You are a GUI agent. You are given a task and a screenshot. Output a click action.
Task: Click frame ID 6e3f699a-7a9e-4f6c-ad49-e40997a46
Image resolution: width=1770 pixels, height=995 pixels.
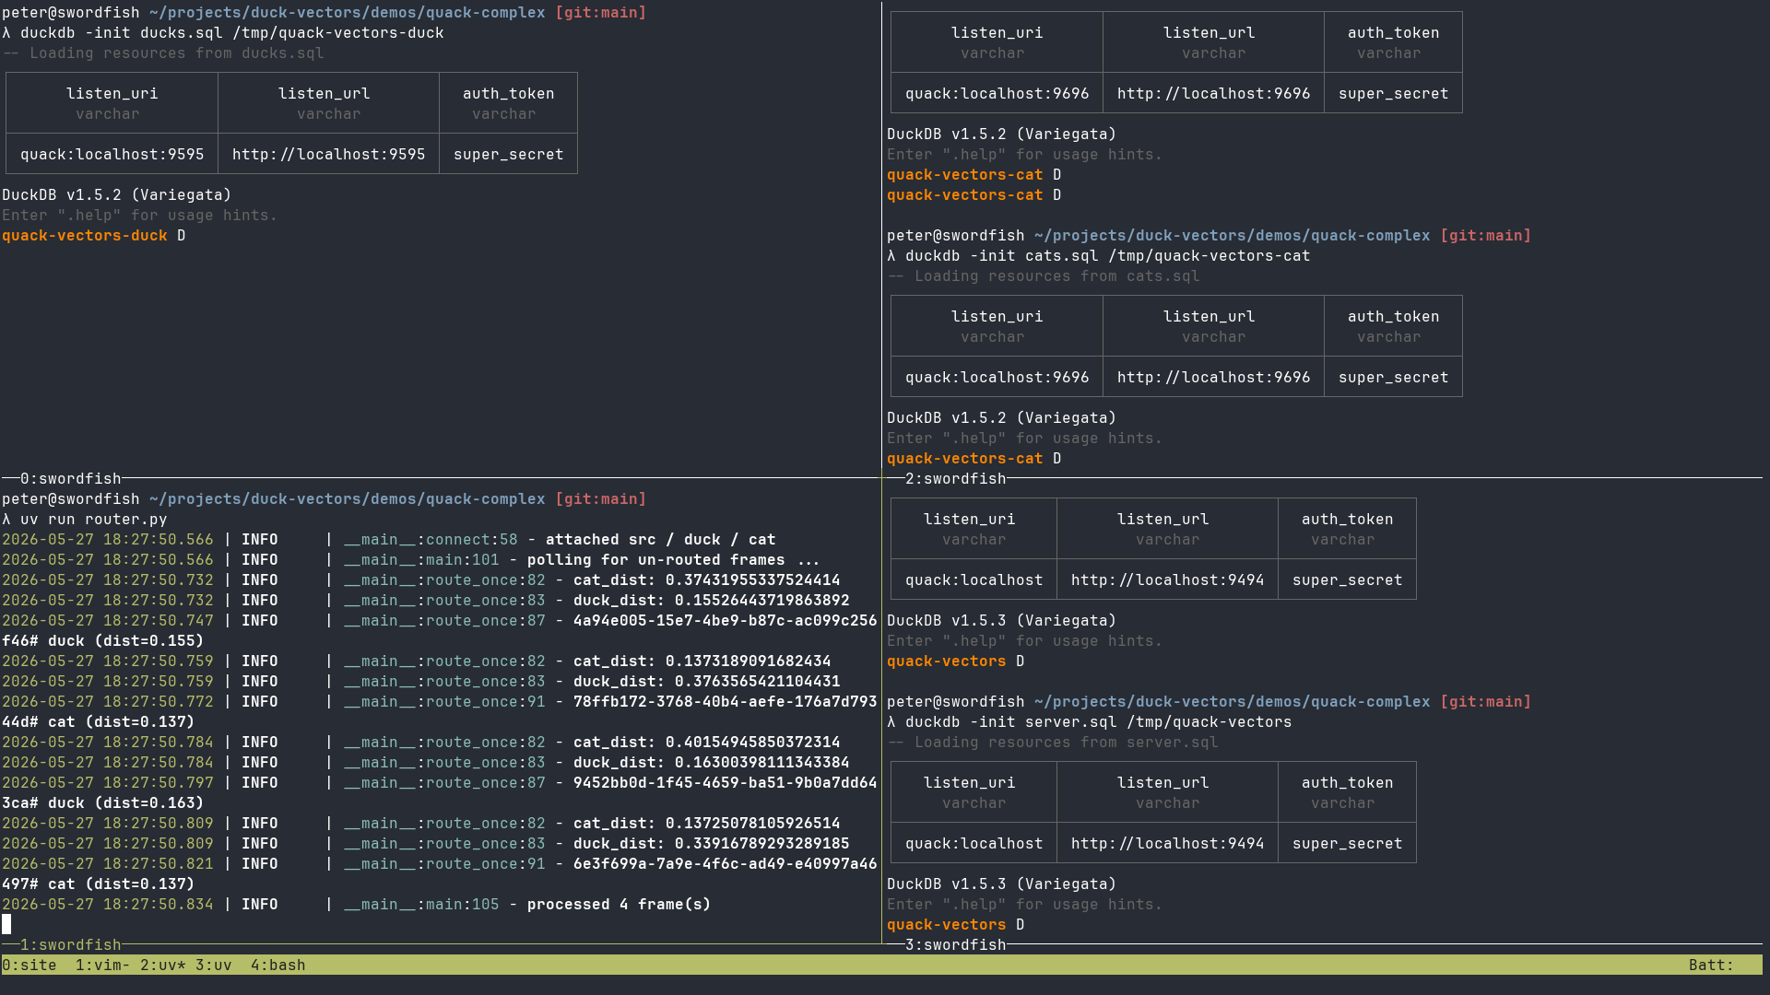(x=726, y=863)
